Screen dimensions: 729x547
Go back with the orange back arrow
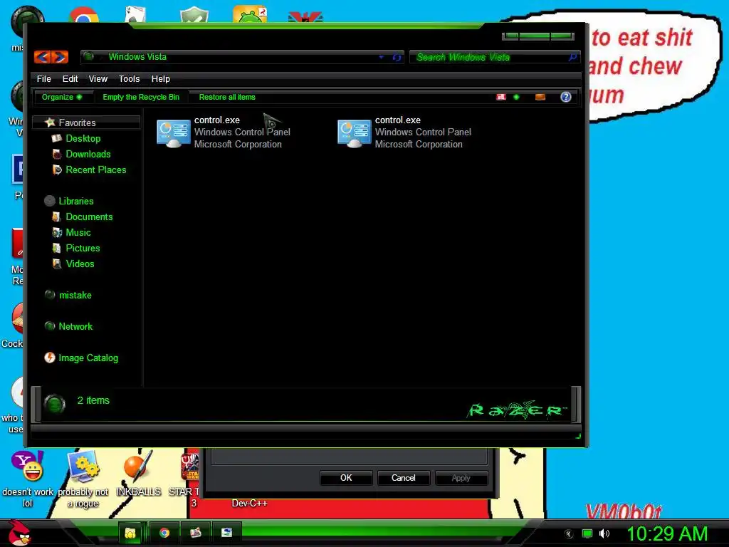click(x=42, y=57)
